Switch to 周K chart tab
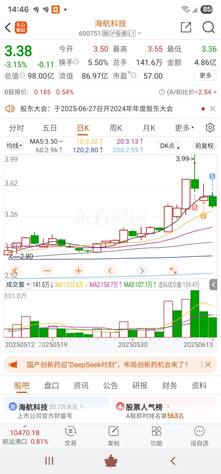The height and width of the screenshot is (474, 221). point(116,128)
